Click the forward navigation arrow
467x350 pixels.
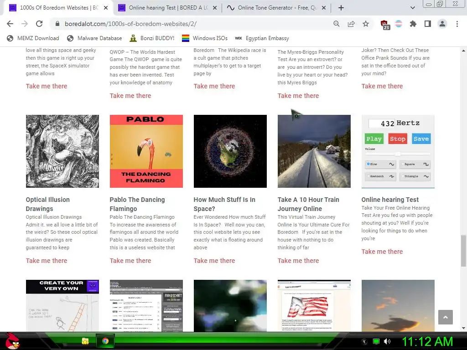point(25,24)
